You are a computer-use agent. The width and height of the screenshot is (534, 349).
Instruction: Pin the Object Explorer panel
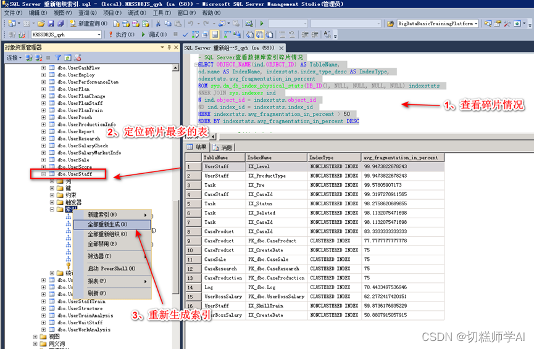[x=169, y=47]
